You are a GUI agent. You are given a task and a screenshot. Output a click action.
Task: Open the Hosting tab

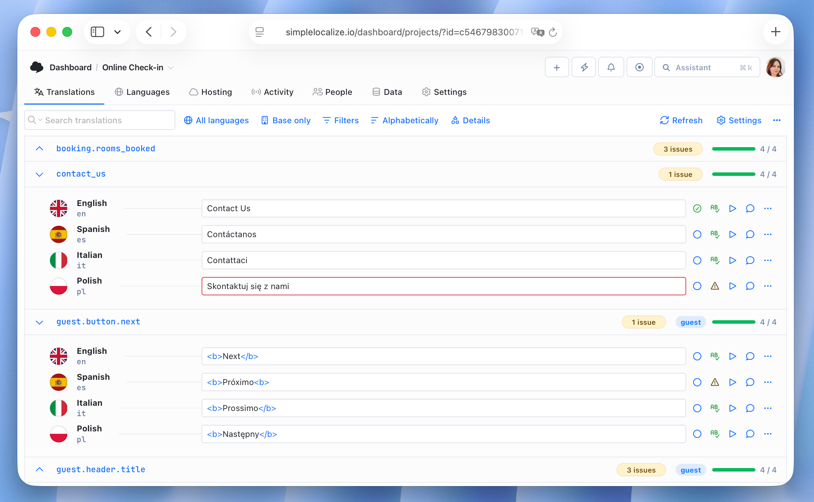point(211,92)
